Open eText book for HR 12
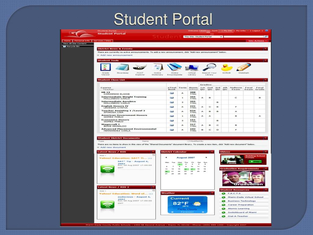Viewport: 313px width, 235px height. [x=172, y=93]
